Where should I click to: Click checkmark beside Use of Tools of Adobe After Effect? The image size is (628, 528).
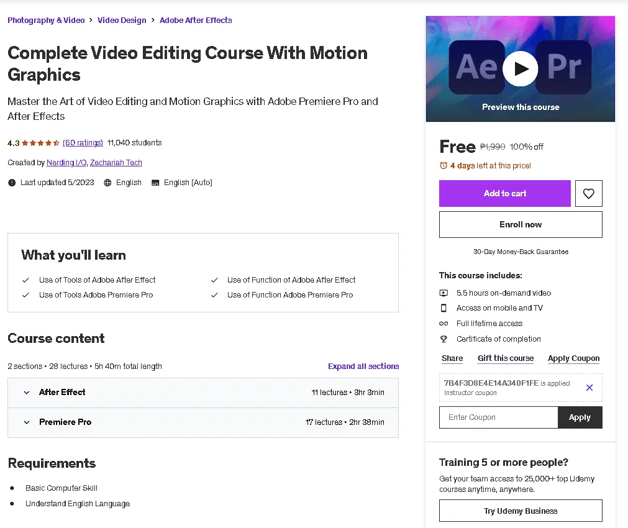25,280
